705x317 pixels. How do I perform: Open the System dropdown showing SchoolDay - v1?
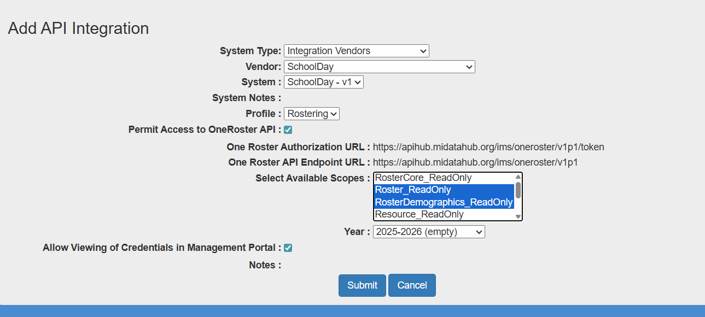coord(323,82)
